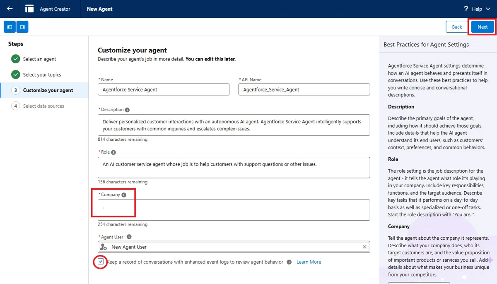The image size is (497, 284).
Task: Click the Role info icon
Action: click(x=113, y=152)
